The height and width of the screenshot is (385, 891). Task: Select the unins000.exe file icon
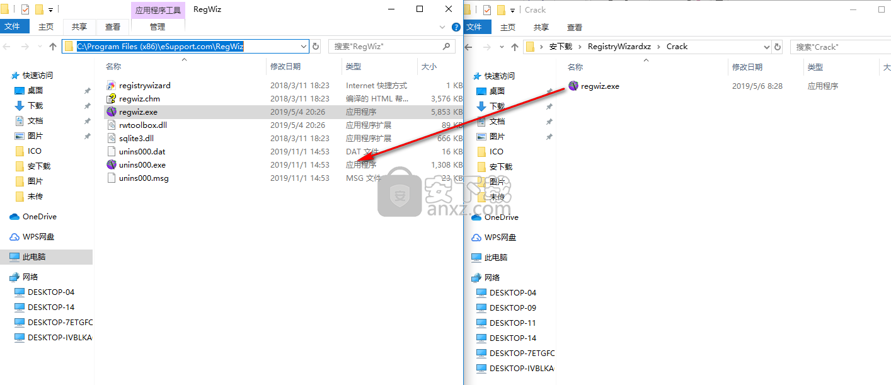(x=112, y=164)
